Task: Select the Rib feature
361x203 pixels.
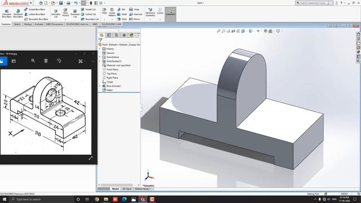Action: [121, 10]
